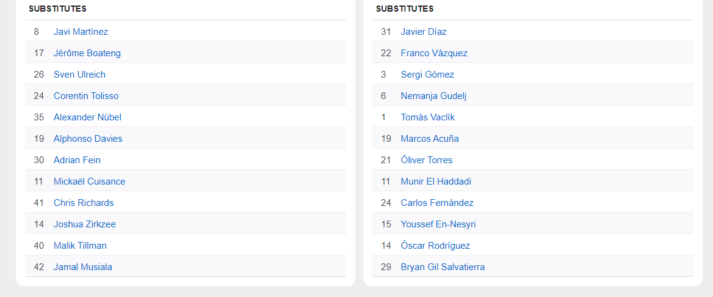Select Chris Richards player link

(84, 203)
